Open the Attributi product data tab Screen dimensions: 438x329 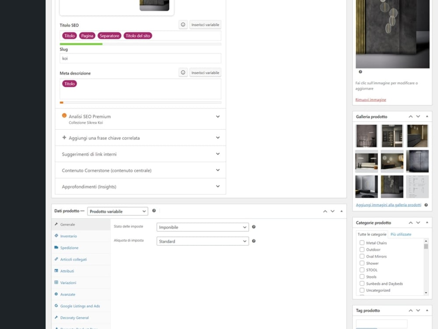tap(81, 271)
